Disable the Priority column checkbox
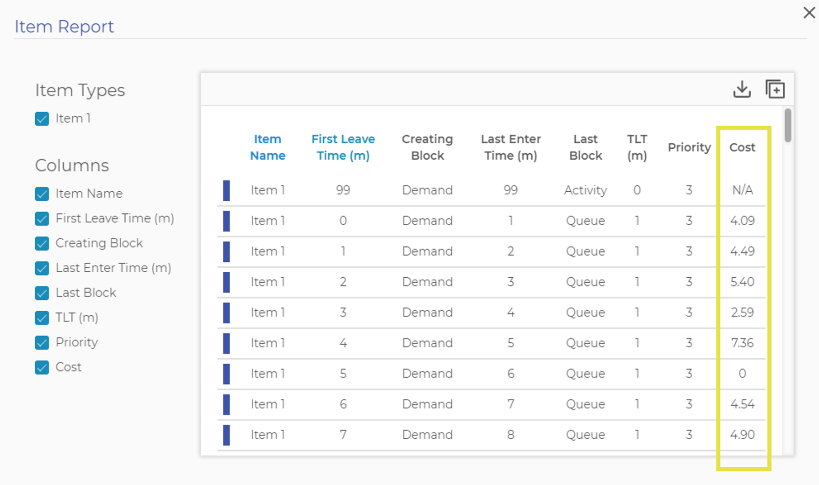 click(x=42, y=343)
